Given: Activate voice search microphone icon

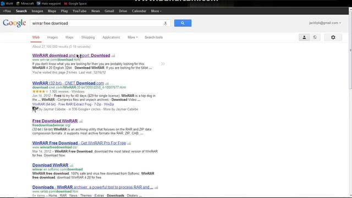Looking at the screenshot, I should point(166,23).
